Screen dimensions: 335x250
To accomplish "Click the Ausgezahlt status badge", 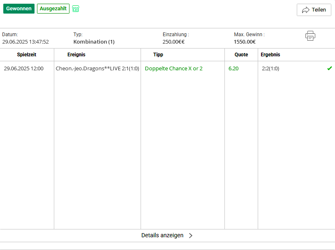I will [53, 9].
